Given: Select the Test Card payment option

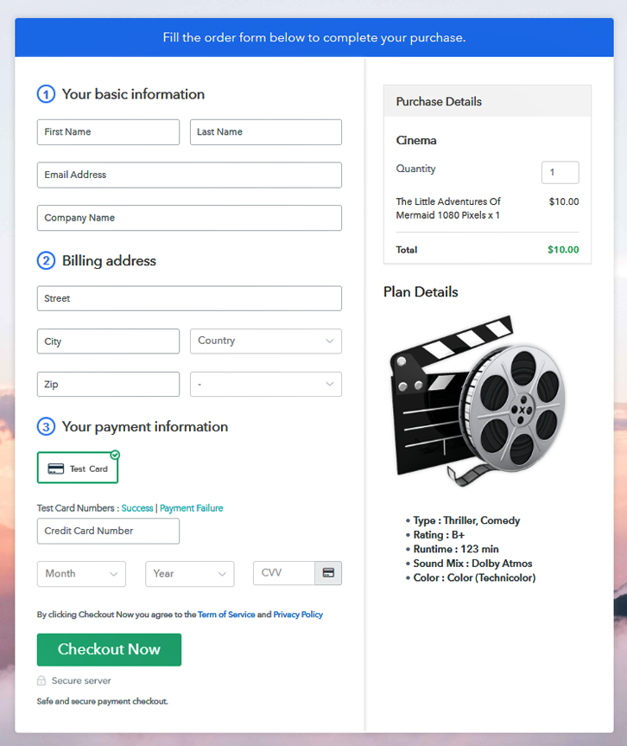Looking at the screenshot, I should click(78, 469).
